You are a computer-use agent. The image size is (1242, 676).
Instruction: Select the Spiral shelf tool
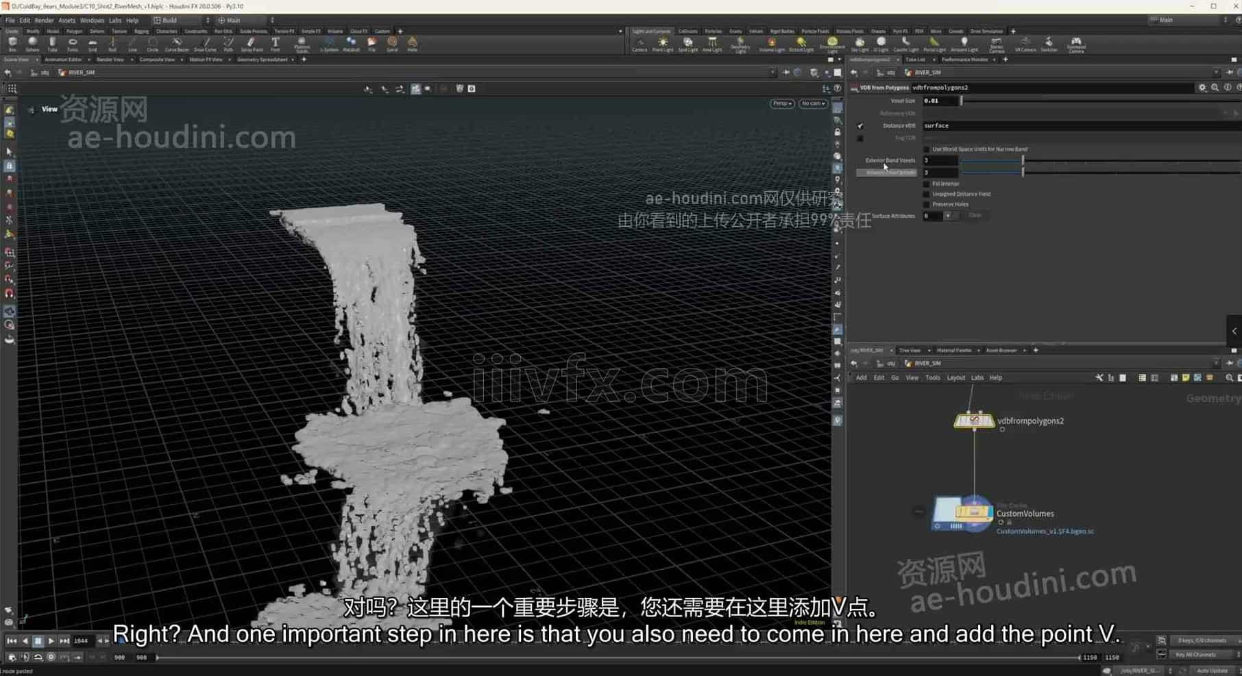[x=392, y=45]
